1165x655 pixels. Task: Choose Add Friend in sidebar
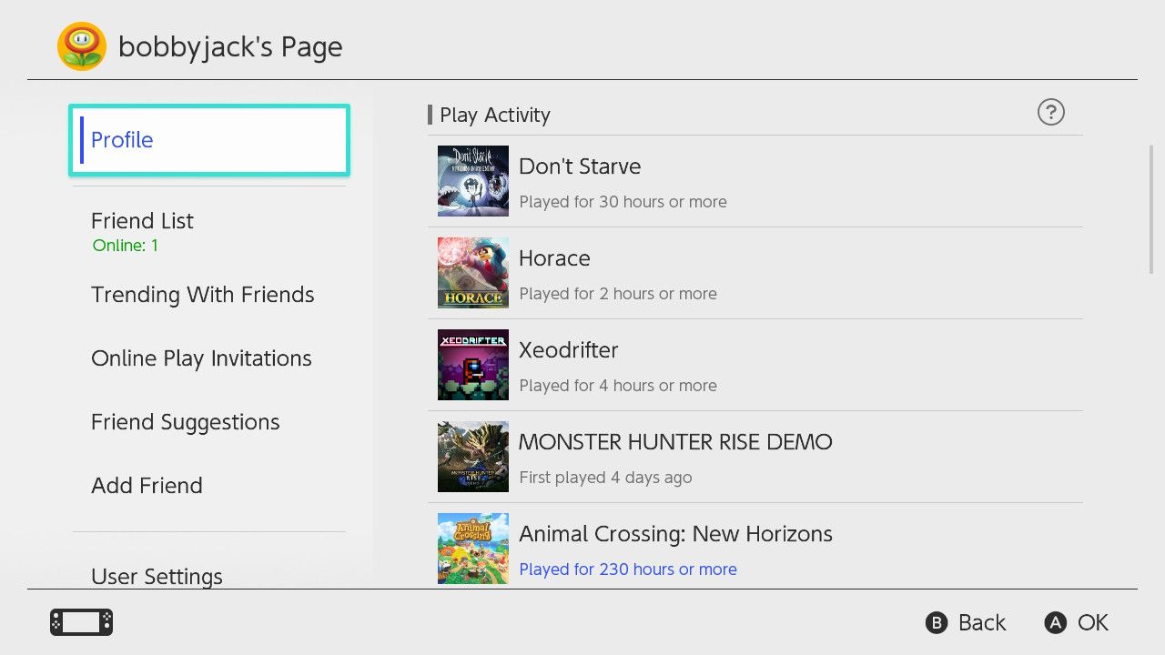coord(147,486)
